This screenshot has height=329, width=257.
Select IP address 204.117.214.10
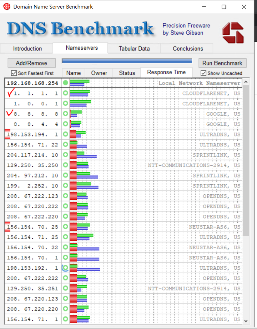32,155
